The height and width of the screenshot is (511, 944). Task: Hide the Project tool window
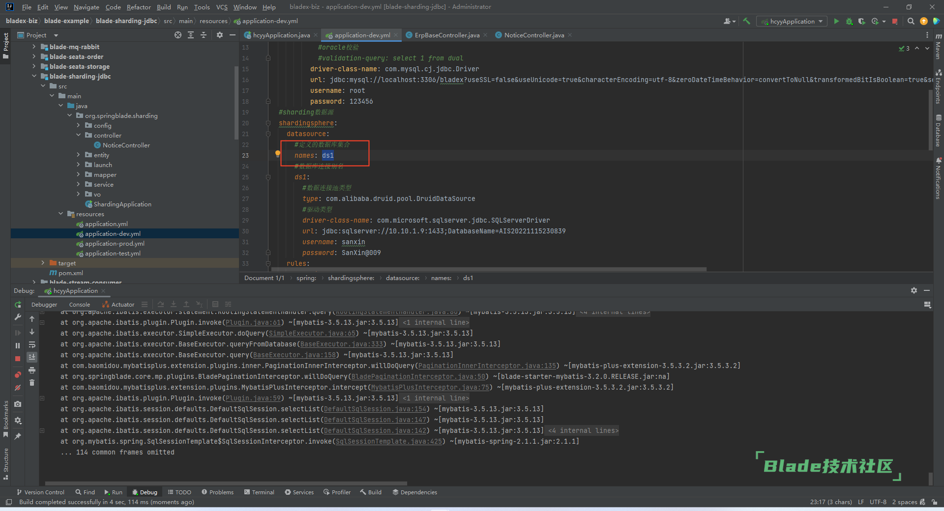(x=233, y=35)
